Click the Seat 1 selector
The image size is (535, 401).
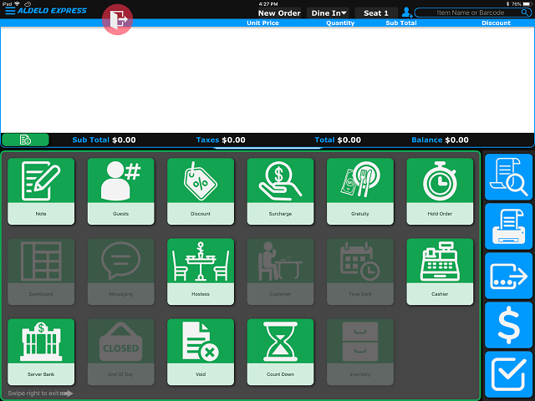[x=375, y=13]
